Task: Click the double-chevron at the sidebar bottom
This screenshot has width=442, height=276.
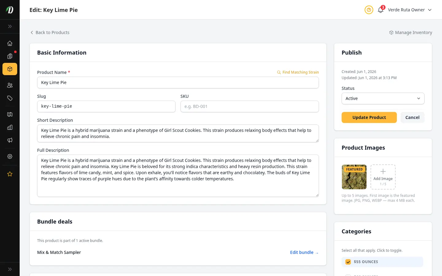Action: tap(10, 269)
